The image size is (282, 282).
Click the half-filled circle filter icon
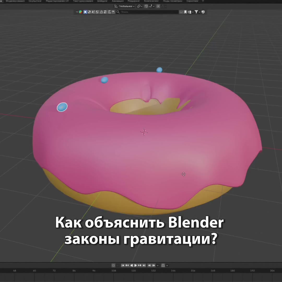coord(89,12)
